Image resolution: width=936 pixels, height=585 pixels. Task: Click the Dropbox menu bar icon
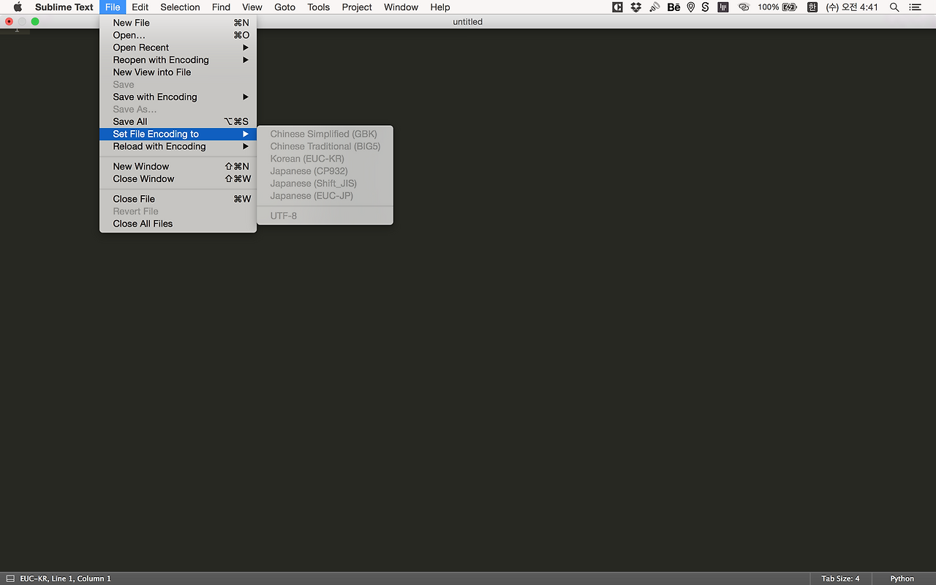click(635, 7)
